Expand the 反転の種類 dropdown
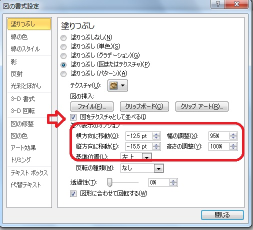253x230 pixels. click(158, 168)
